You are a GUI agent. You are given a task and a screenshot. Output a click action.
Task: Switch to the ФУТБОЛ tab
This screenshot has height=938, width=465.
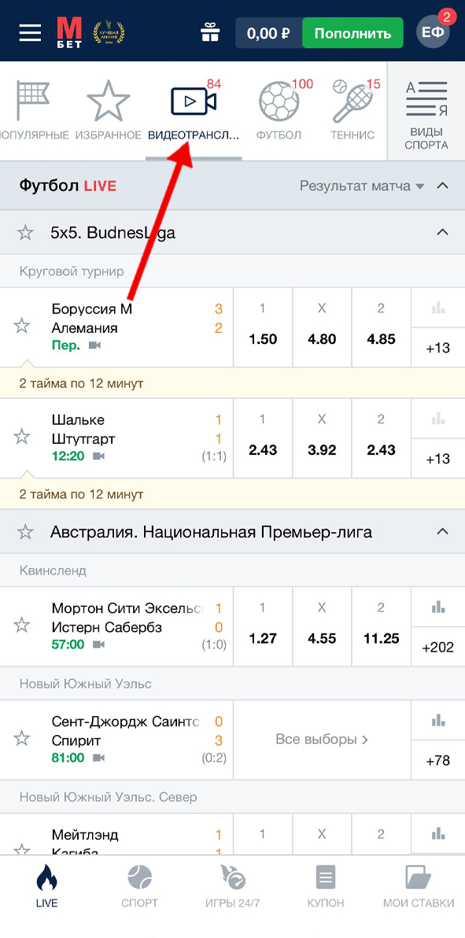[x=277, y=102]
